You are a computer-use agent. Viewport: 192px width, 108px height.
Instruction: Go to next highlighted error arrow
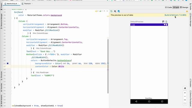pyautogui.click(x=107, y=11)
